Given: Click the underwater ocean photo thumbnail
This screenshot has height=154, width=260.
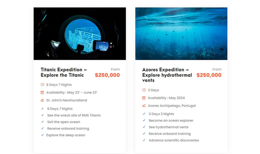Looking at the screenshot, I should (x=181, y=34).
